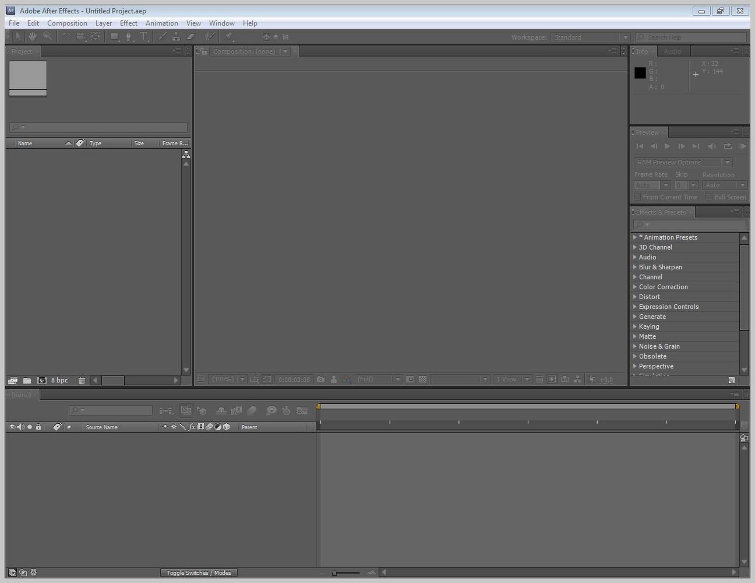This screenshot has width=755, height=583.
Task: Click the video eye column header
Action: click(x=12, y=427)
